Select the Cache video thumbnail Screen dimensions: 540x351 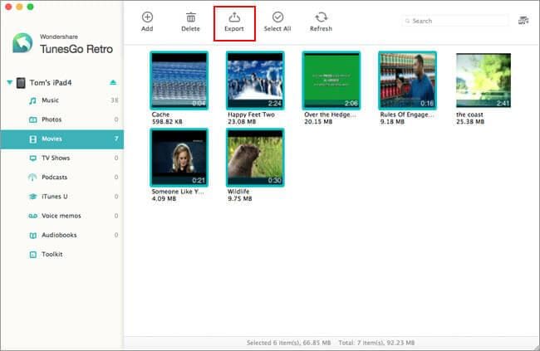click(179, 80)
